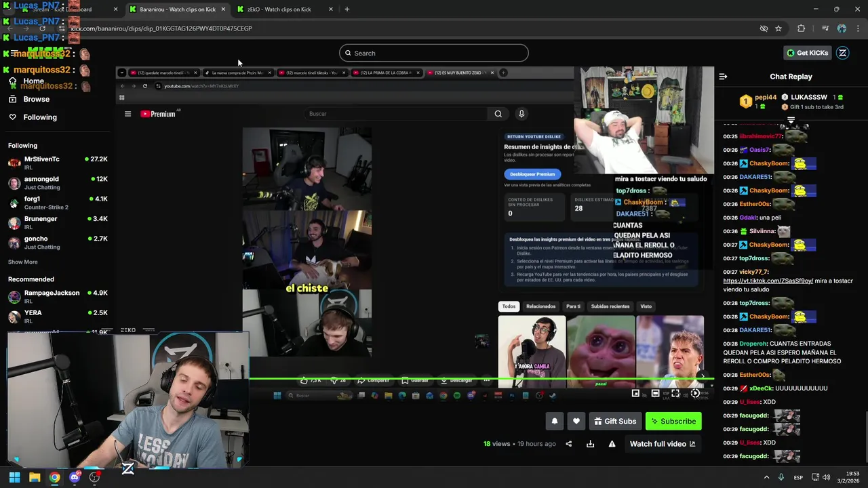Click the playback speed icon on player
868x488 pixels.
(x=695, y=393)
